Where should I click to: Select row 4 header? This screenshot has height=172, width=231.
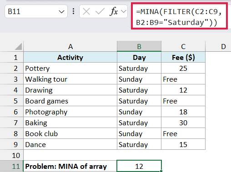point(12,90)
